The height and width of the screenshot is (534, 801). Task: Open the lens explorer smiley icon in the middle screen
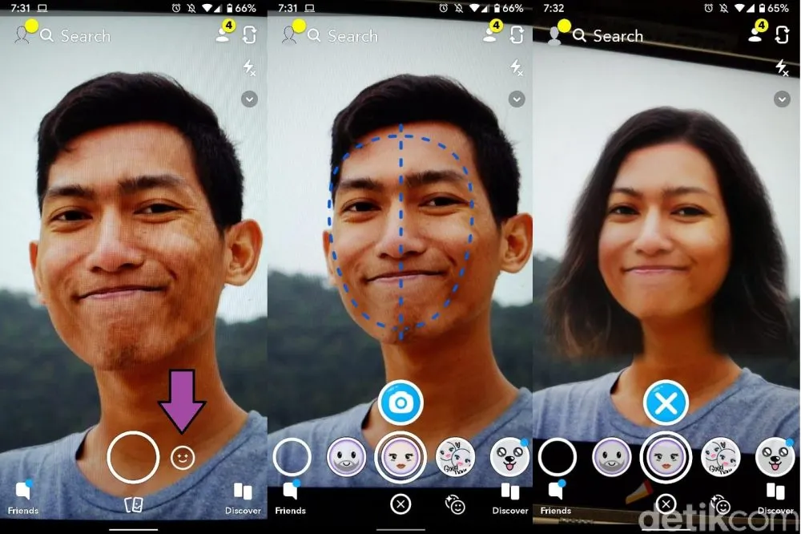point(456,504)
